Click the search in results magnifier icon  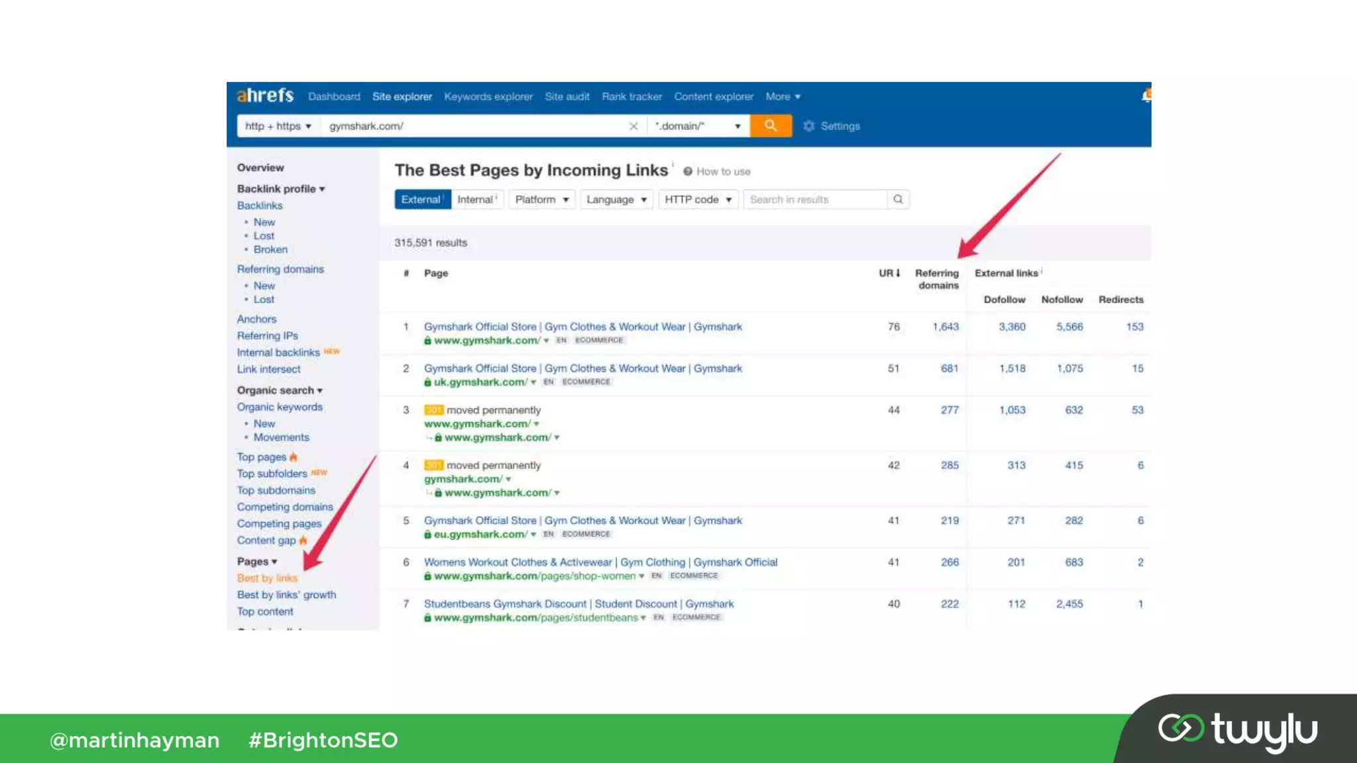(898, 199)
